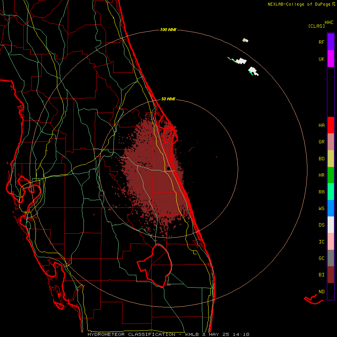The width and height of the screenshot is (337, 337).
Task: Click the 'IC' legend label
Action: 321,242
